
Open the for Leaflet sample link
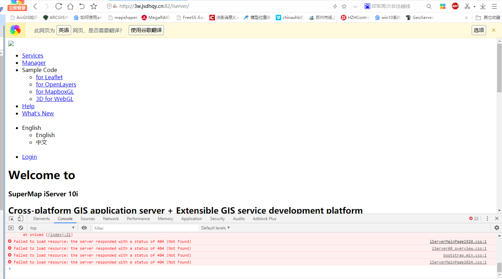[x=49, y=77]
